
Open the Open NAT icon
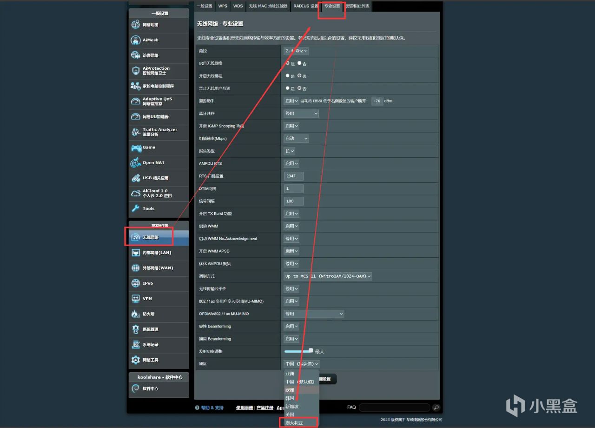[x=135, y=163]
